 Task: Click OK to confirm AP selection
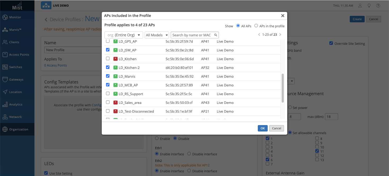(x=262, y=128)
